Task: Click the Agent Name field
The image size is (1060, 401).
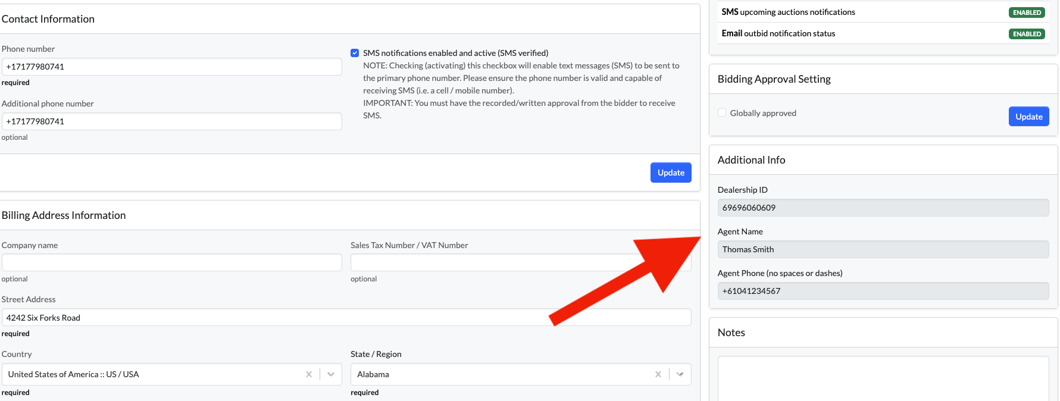Action: coord(883,249)
